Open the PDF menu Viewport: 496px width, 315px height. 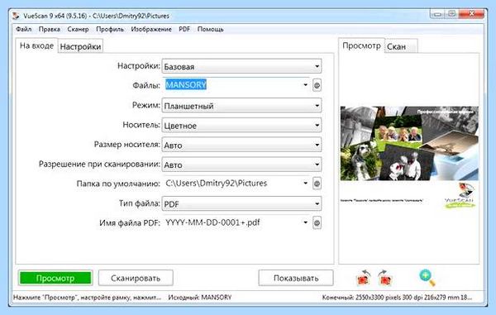pos(184,30)
